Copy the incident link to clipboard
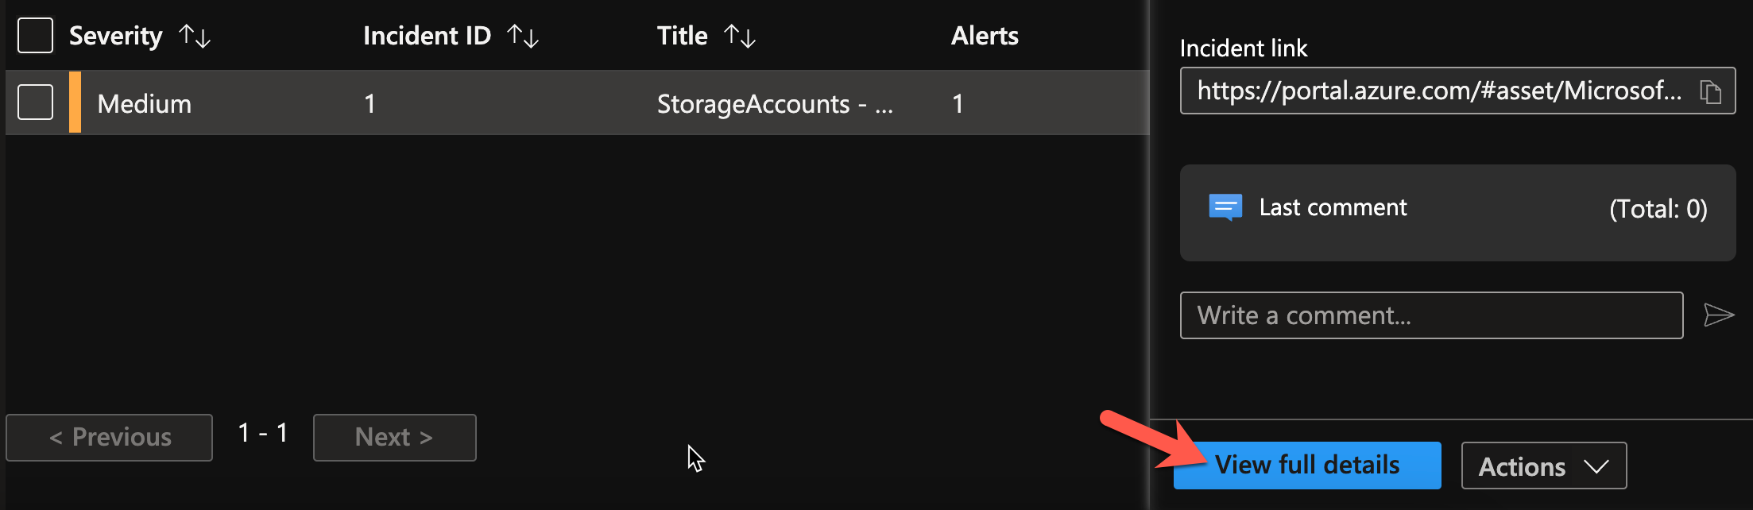This screenshot has height=510, width=1753. 1710,92
